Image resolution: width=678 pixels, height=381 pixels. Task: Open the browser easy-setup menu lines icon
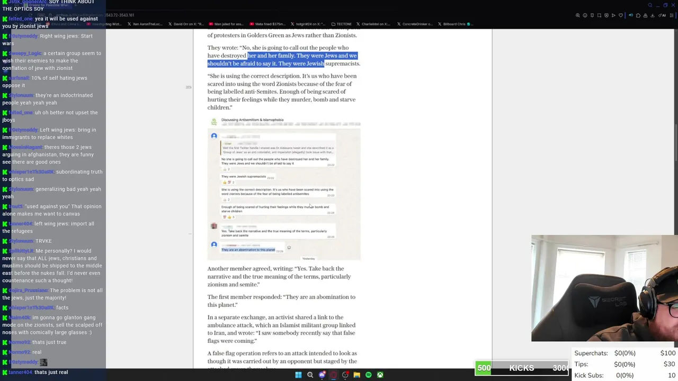coord(673,15)
